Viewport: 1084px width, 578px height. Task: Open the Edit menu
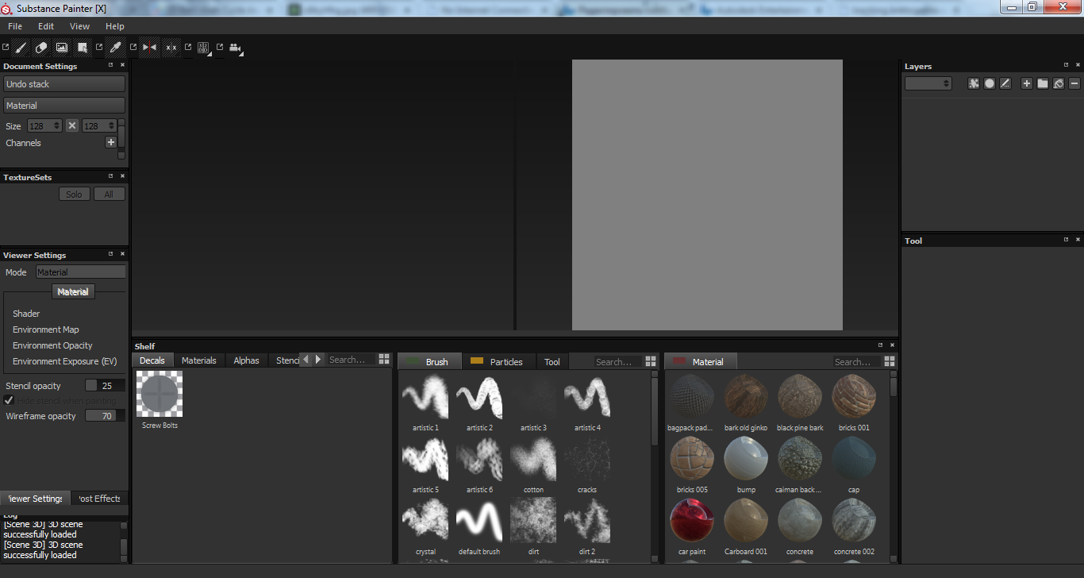[x=46, y=26]
